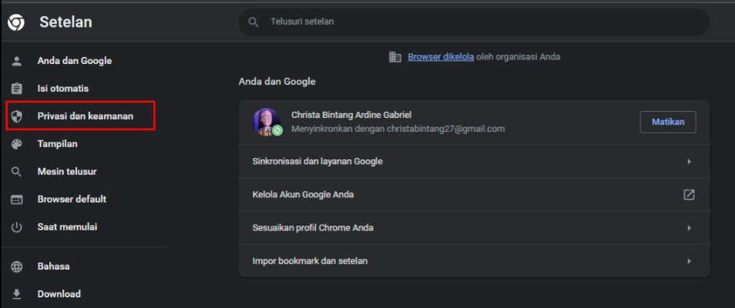Click the profile avatar of Christa Bintang
The height and width of the screenshot is (308, 735).
(x=267, y=122)
